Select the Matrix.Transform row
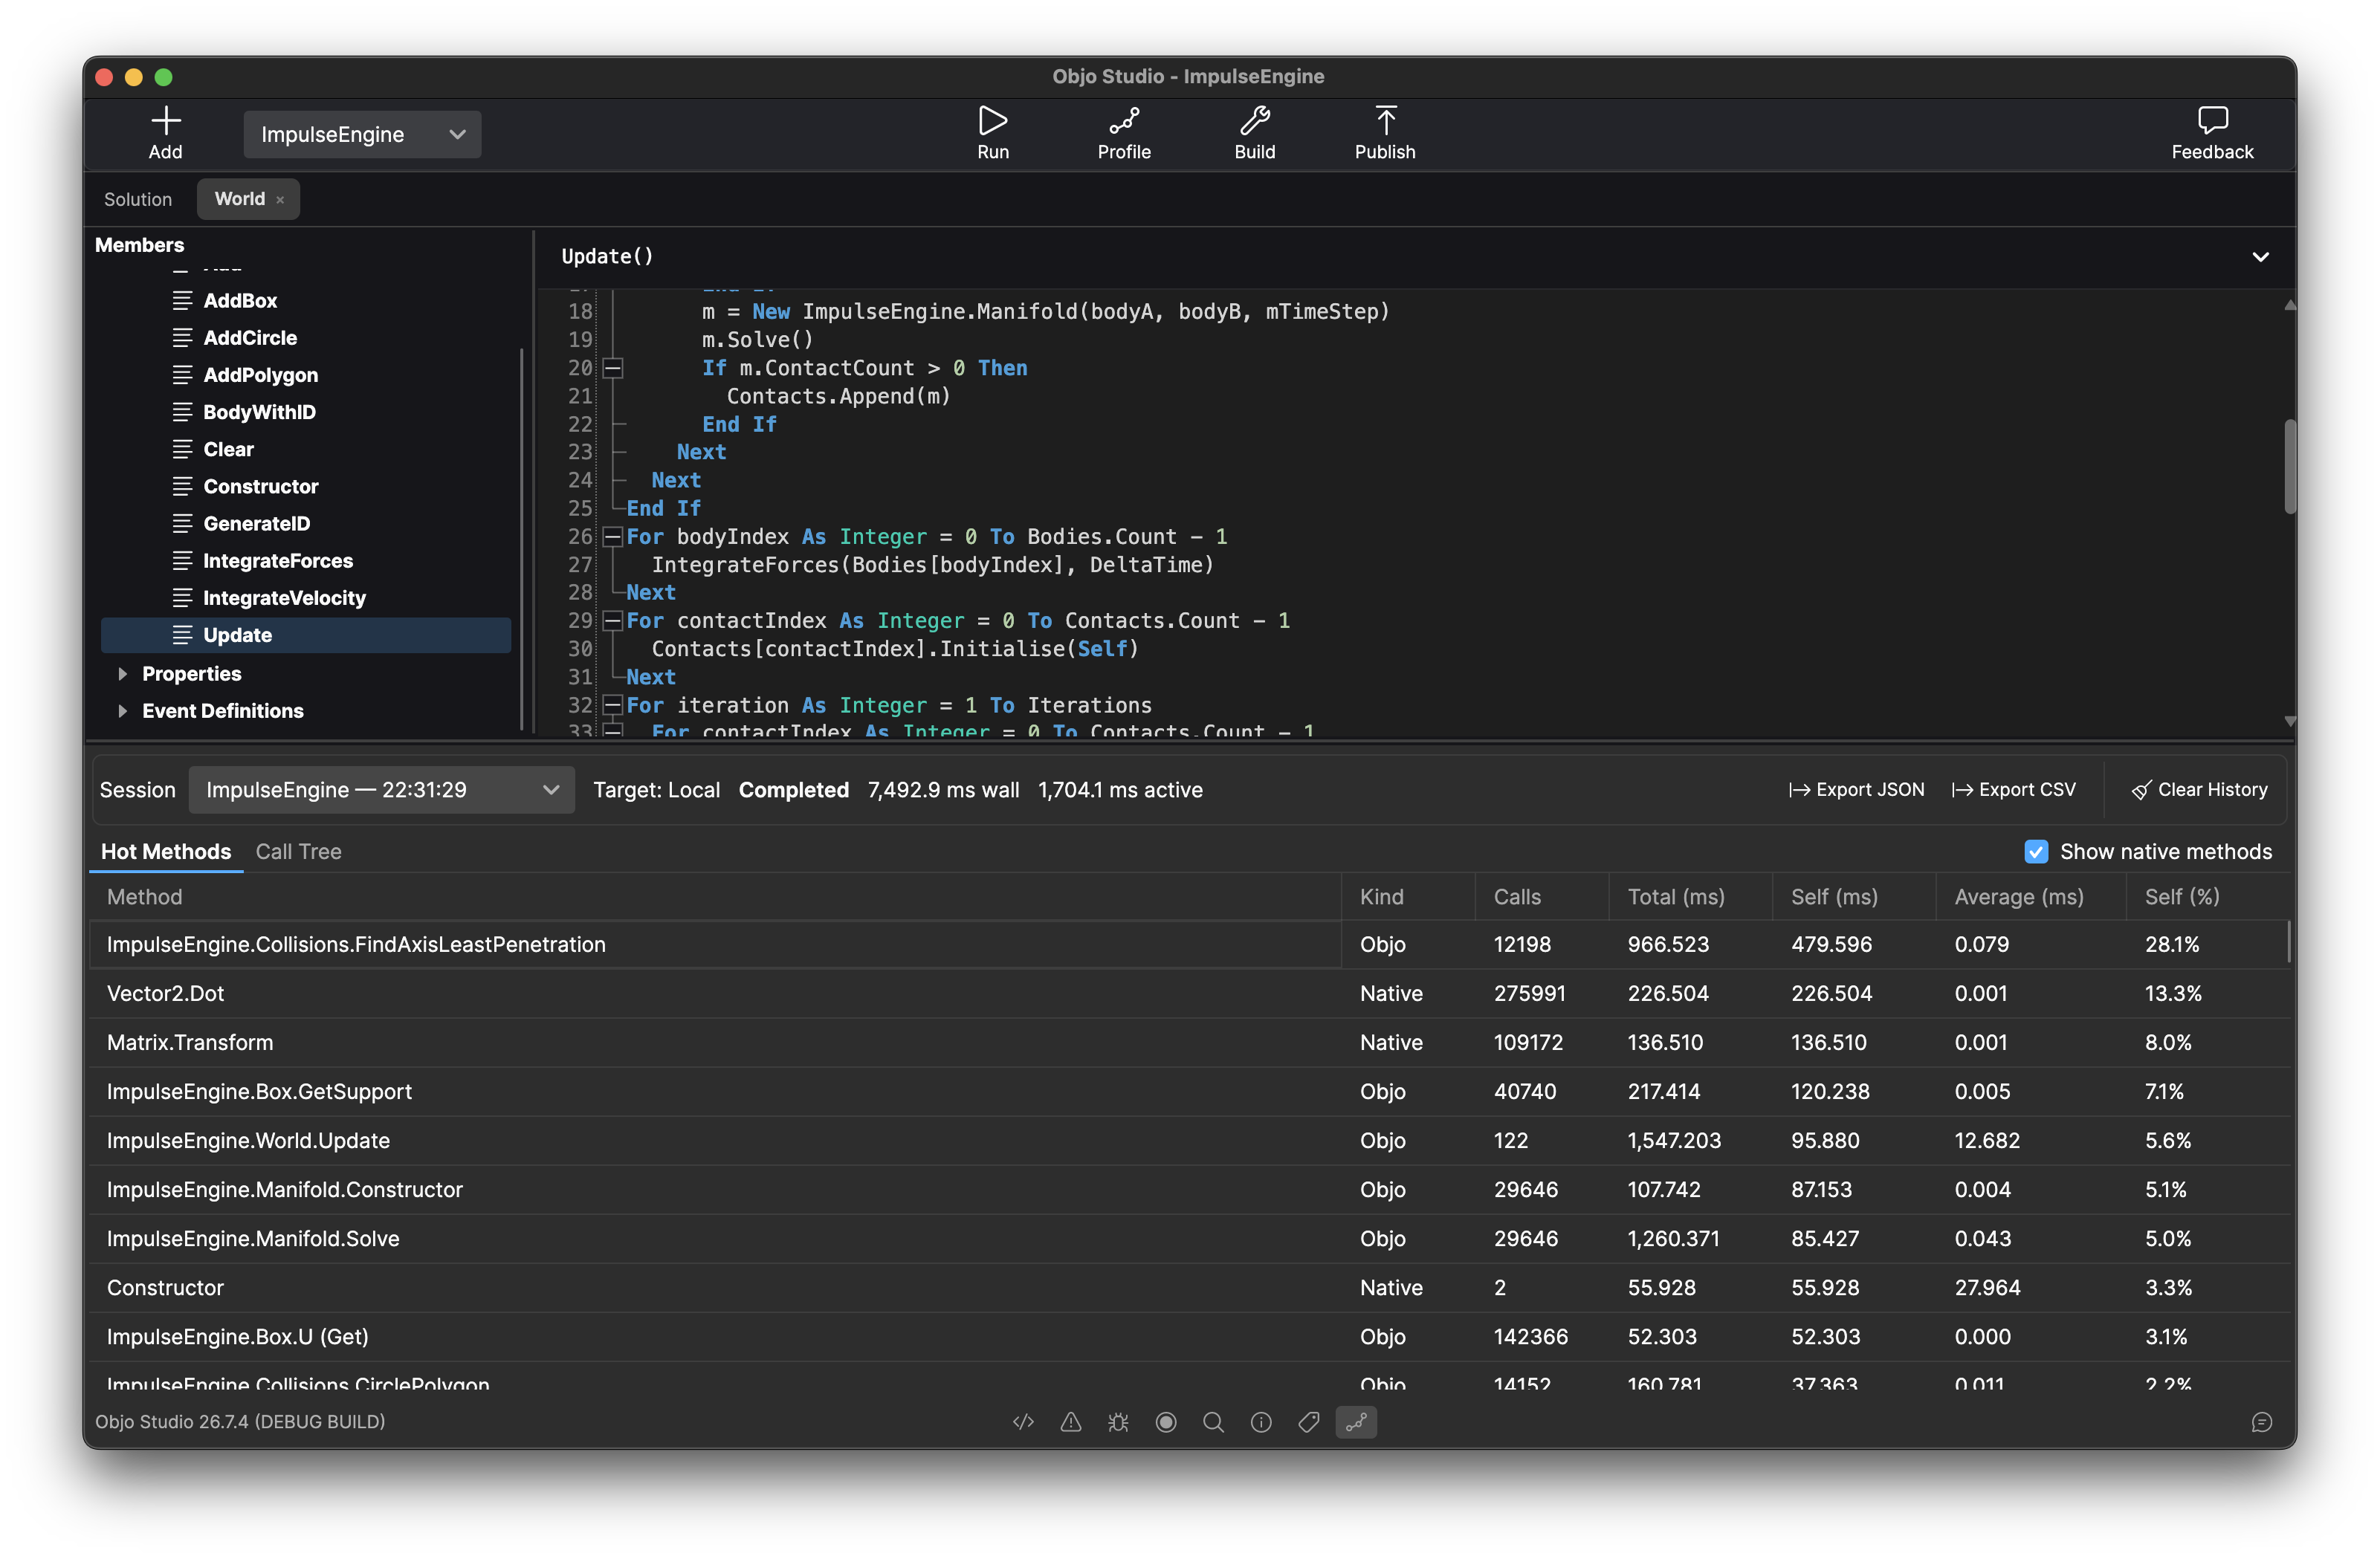 click(1189, 1042)
